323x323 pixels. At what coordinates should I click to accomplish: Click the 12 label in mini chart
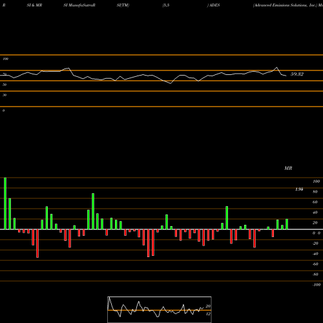pyautogui.click(x=208, y=314)
